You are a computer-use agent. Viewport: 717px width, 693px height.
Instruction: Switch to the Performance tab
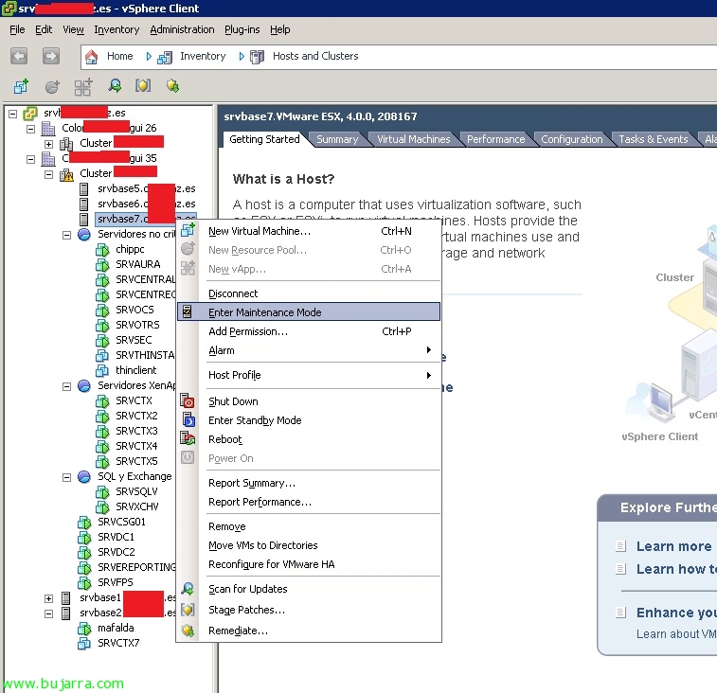click(x=495, y=139)
